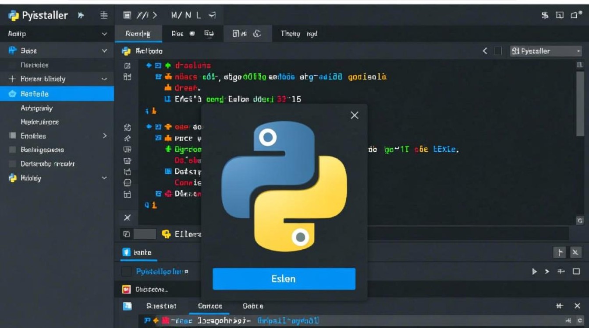Click the yellow icon beside Ellee

pos(166,234)
